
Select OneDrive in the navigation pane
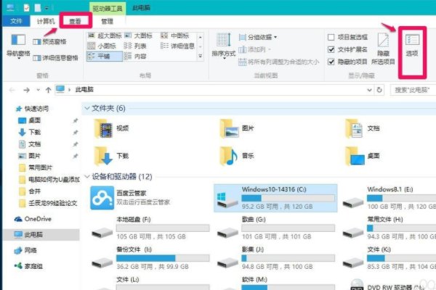tap(33, 219)
